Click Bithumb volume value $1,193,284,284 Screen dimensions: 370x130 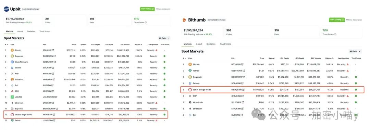pyautogui.click(x=193, y=30)
